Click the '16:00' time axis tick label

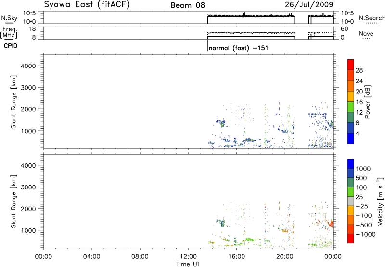[x=236, y=257]
